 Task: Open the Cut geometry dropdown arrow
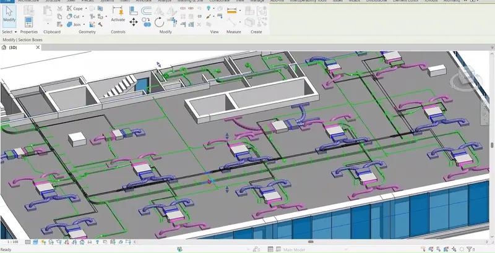(83, 17)
